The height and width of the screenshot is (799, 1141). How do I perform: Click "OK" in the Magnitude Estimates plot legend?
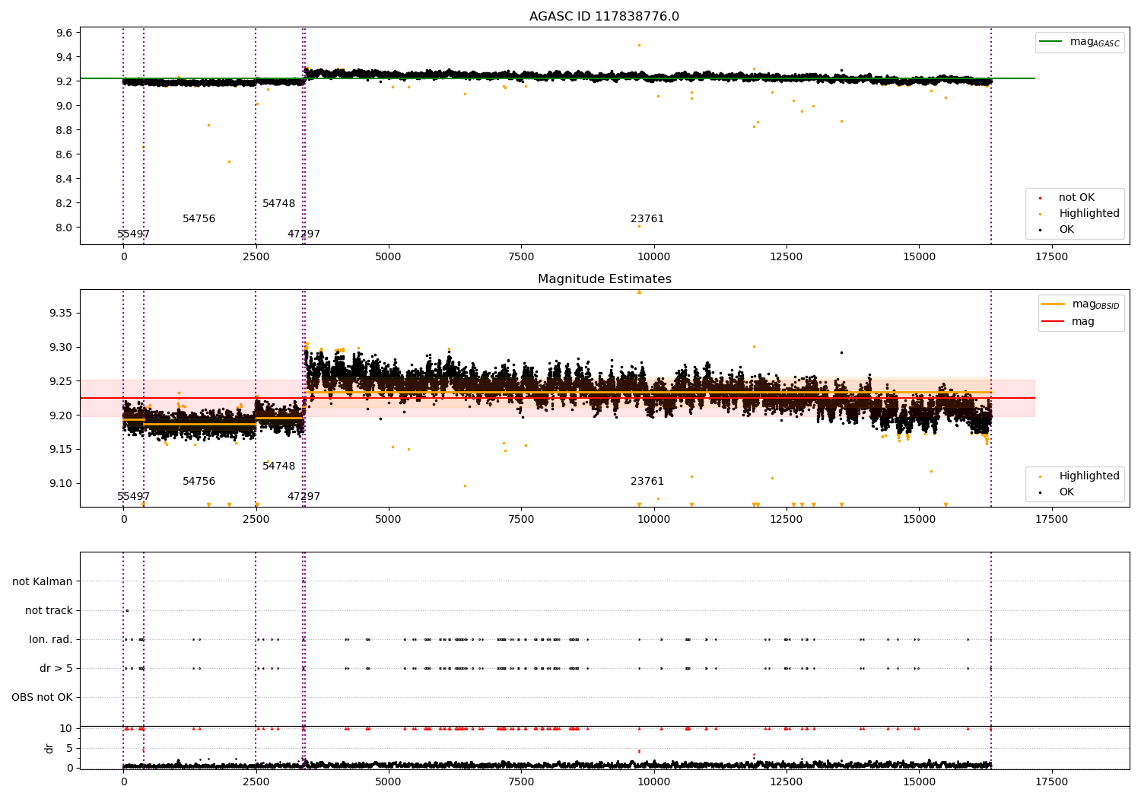[1066, 492]
